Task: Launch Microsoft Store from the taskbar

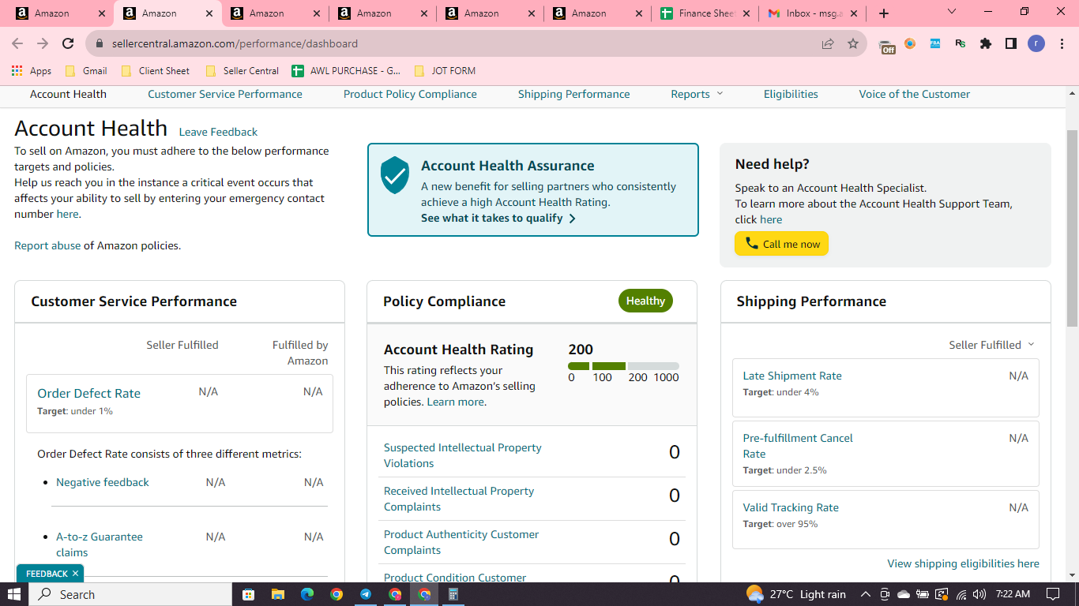Action: pos(249,594)
